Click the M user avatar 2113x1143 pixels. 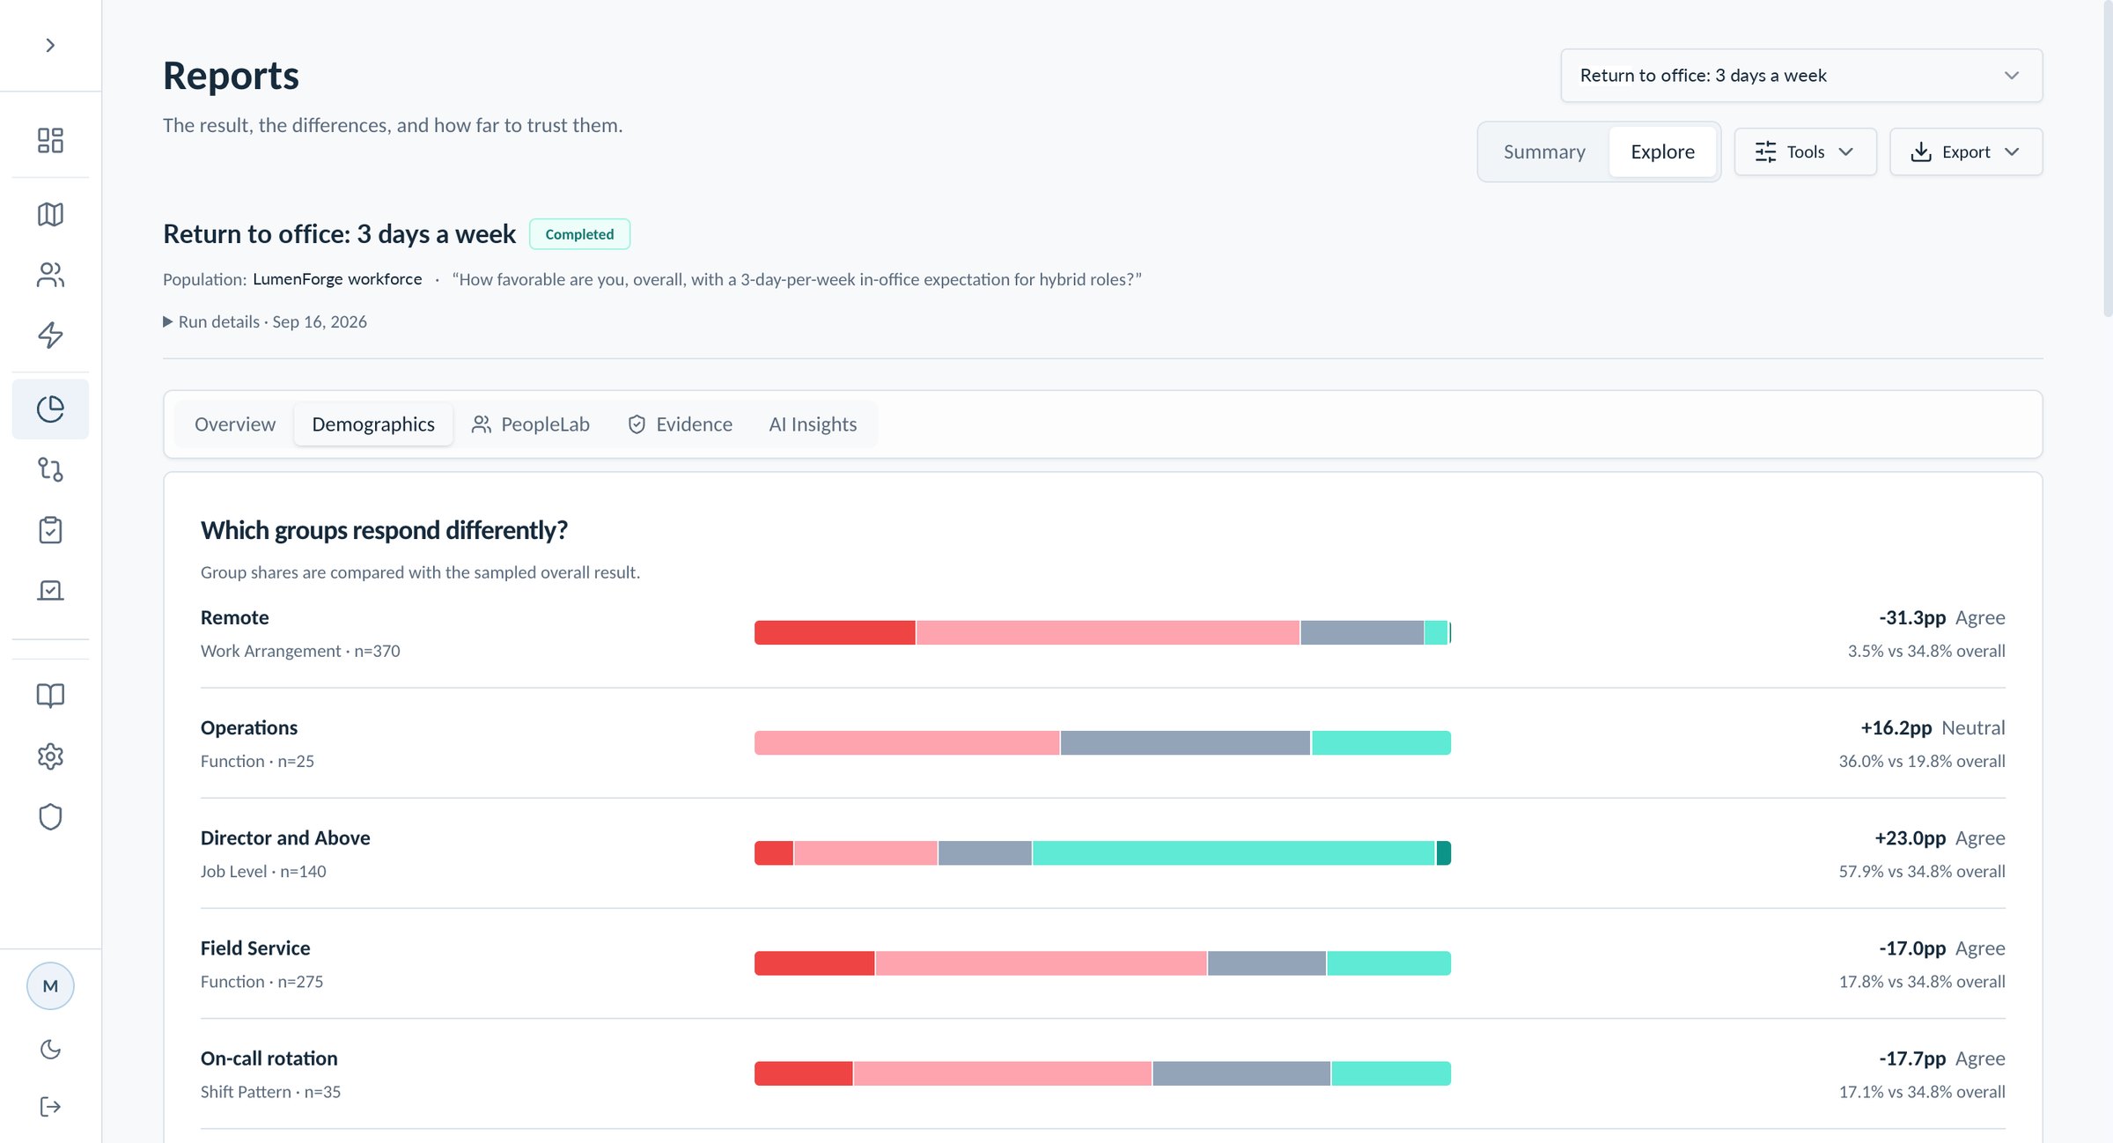pyautogui.click(x=50, y=986)
